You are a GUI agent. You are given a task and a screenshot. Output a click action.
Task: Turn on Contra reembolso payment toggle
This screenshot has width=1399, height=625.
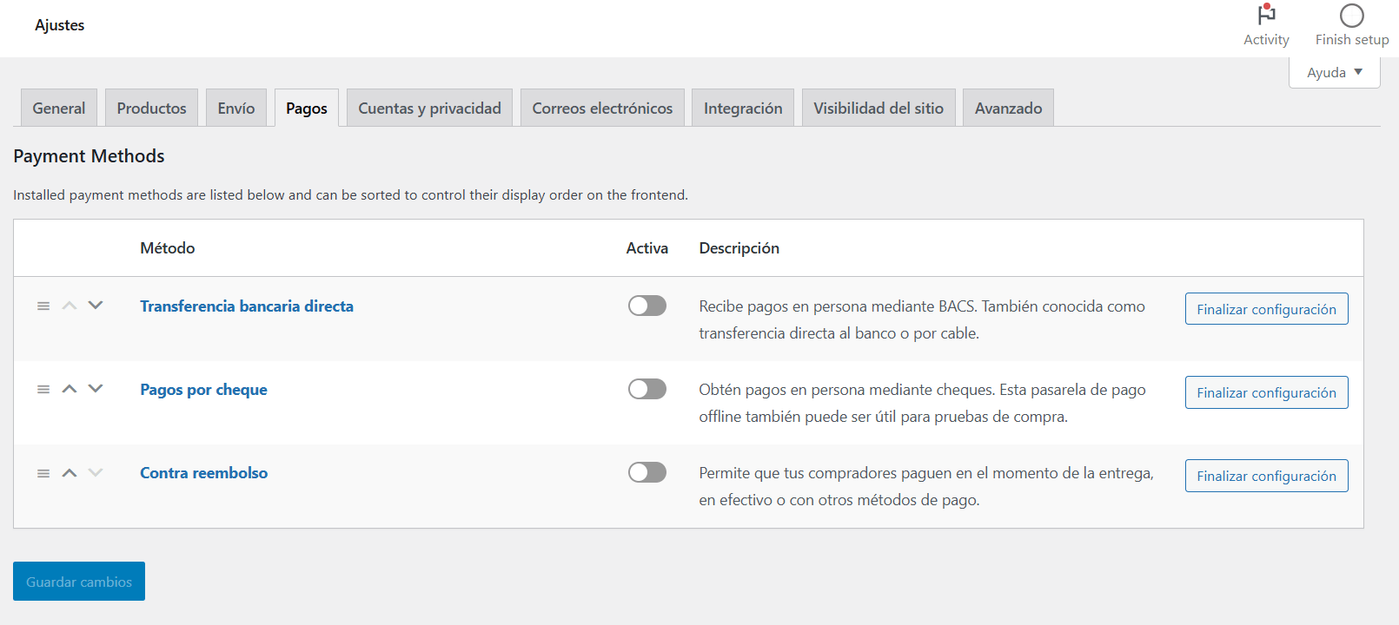click(x=647, y=472)
